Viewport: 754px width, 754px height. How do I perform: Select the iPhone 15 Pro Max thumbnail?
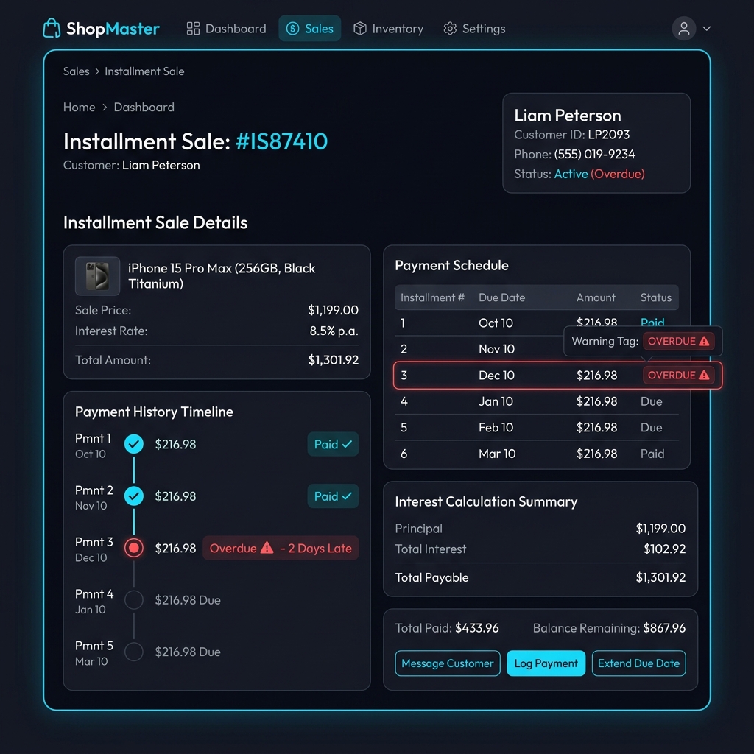tap(97, 276)
